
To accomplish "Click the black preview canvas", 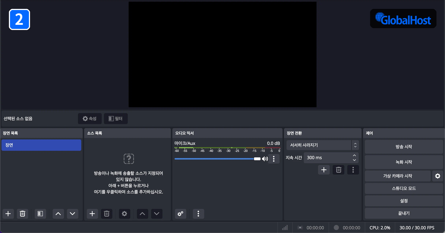I will [x=222, y=54].
